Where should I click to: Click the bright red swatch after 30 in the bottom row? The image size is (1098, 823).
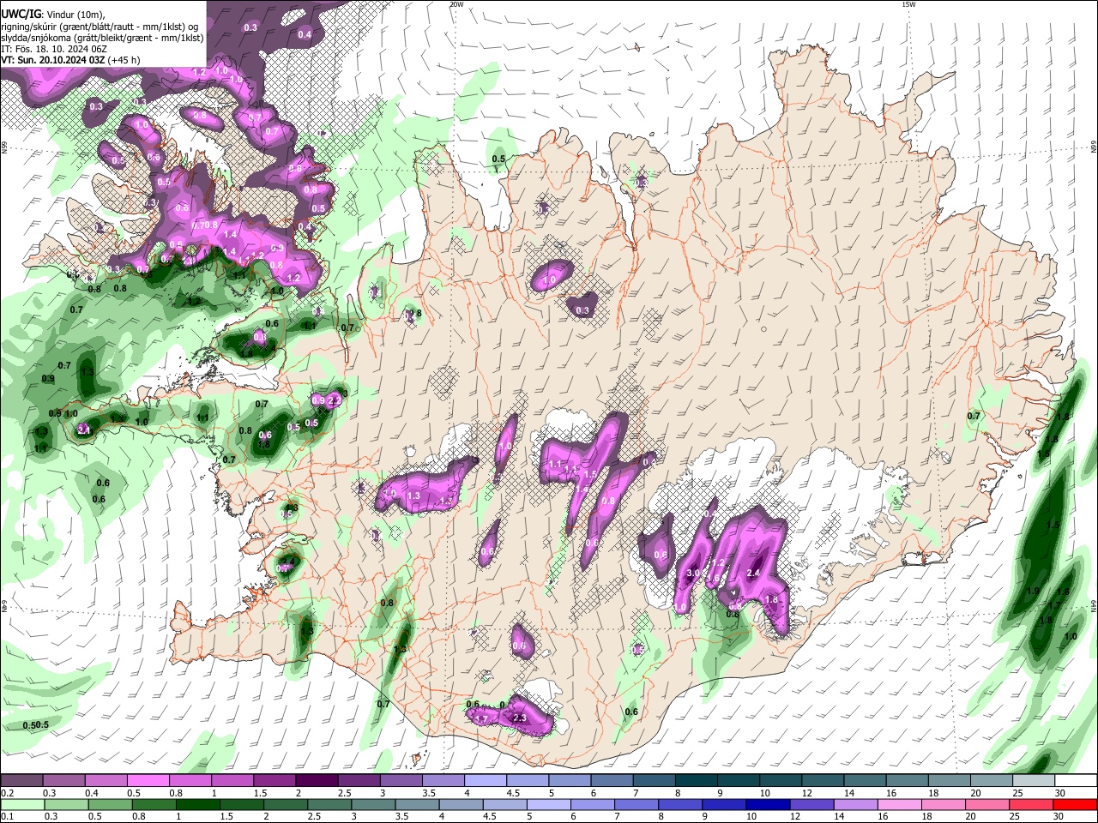coord(1076,805)
